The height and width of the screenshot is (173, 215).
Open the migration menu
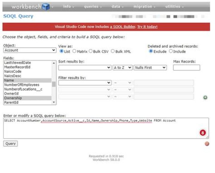pos(144,7)
